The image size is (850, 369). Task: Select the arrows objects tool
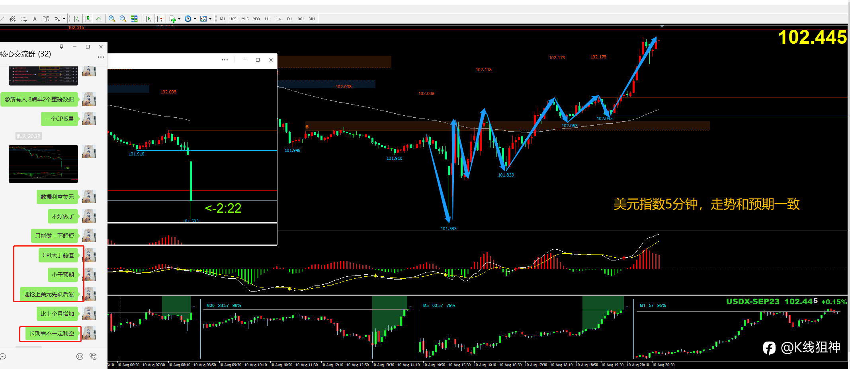pyautogui.click(x=57, y=19)
